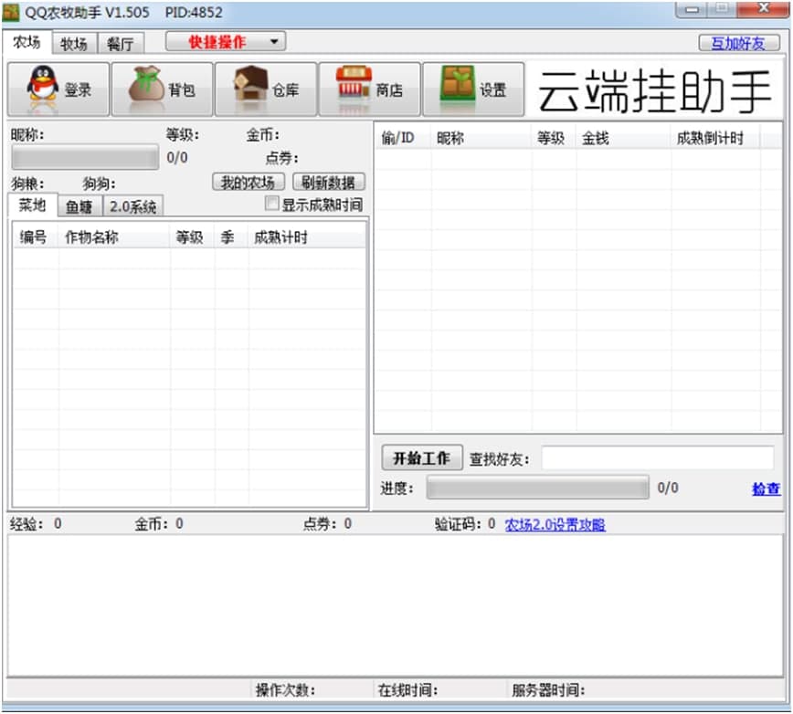Expand the 快捷操作 dropdown
Screen dimensions: 793x714
click(226, 42)
